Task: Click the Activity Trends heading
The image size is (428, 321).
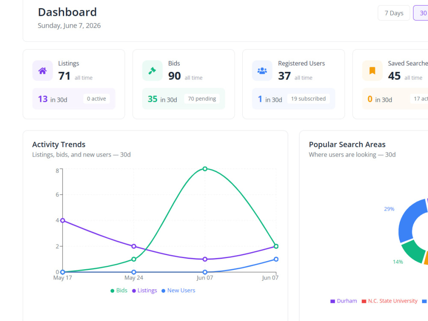Action: (59, 144)
